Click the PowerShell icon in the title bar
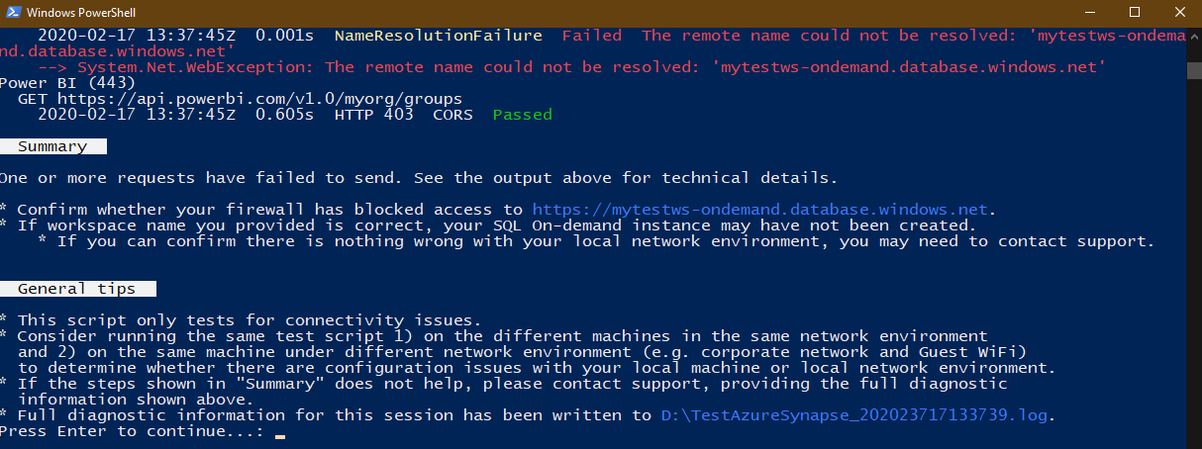 [x=13, y=13]
